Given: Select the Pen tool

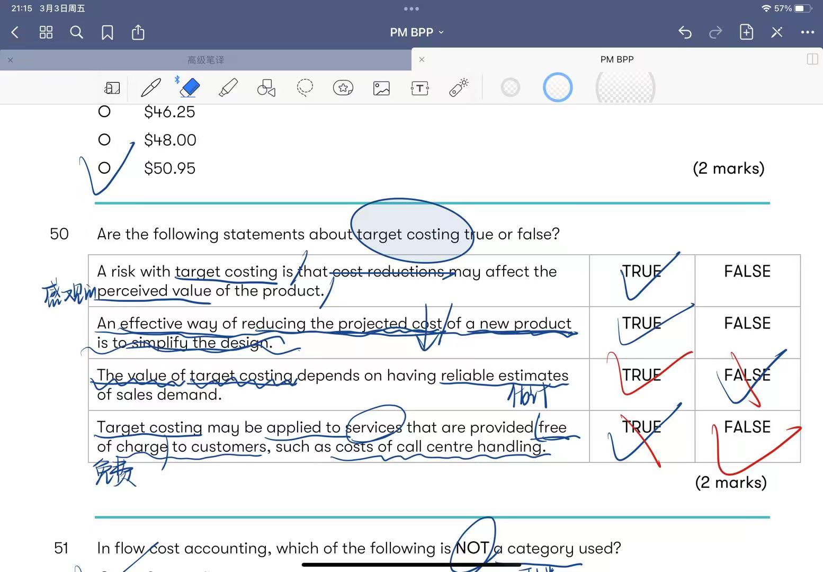Looking at the screenshot, I should 151,88.
